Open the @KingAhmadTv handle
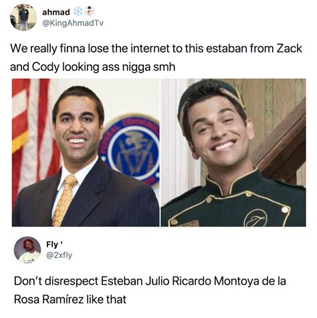 click(73, 23)
